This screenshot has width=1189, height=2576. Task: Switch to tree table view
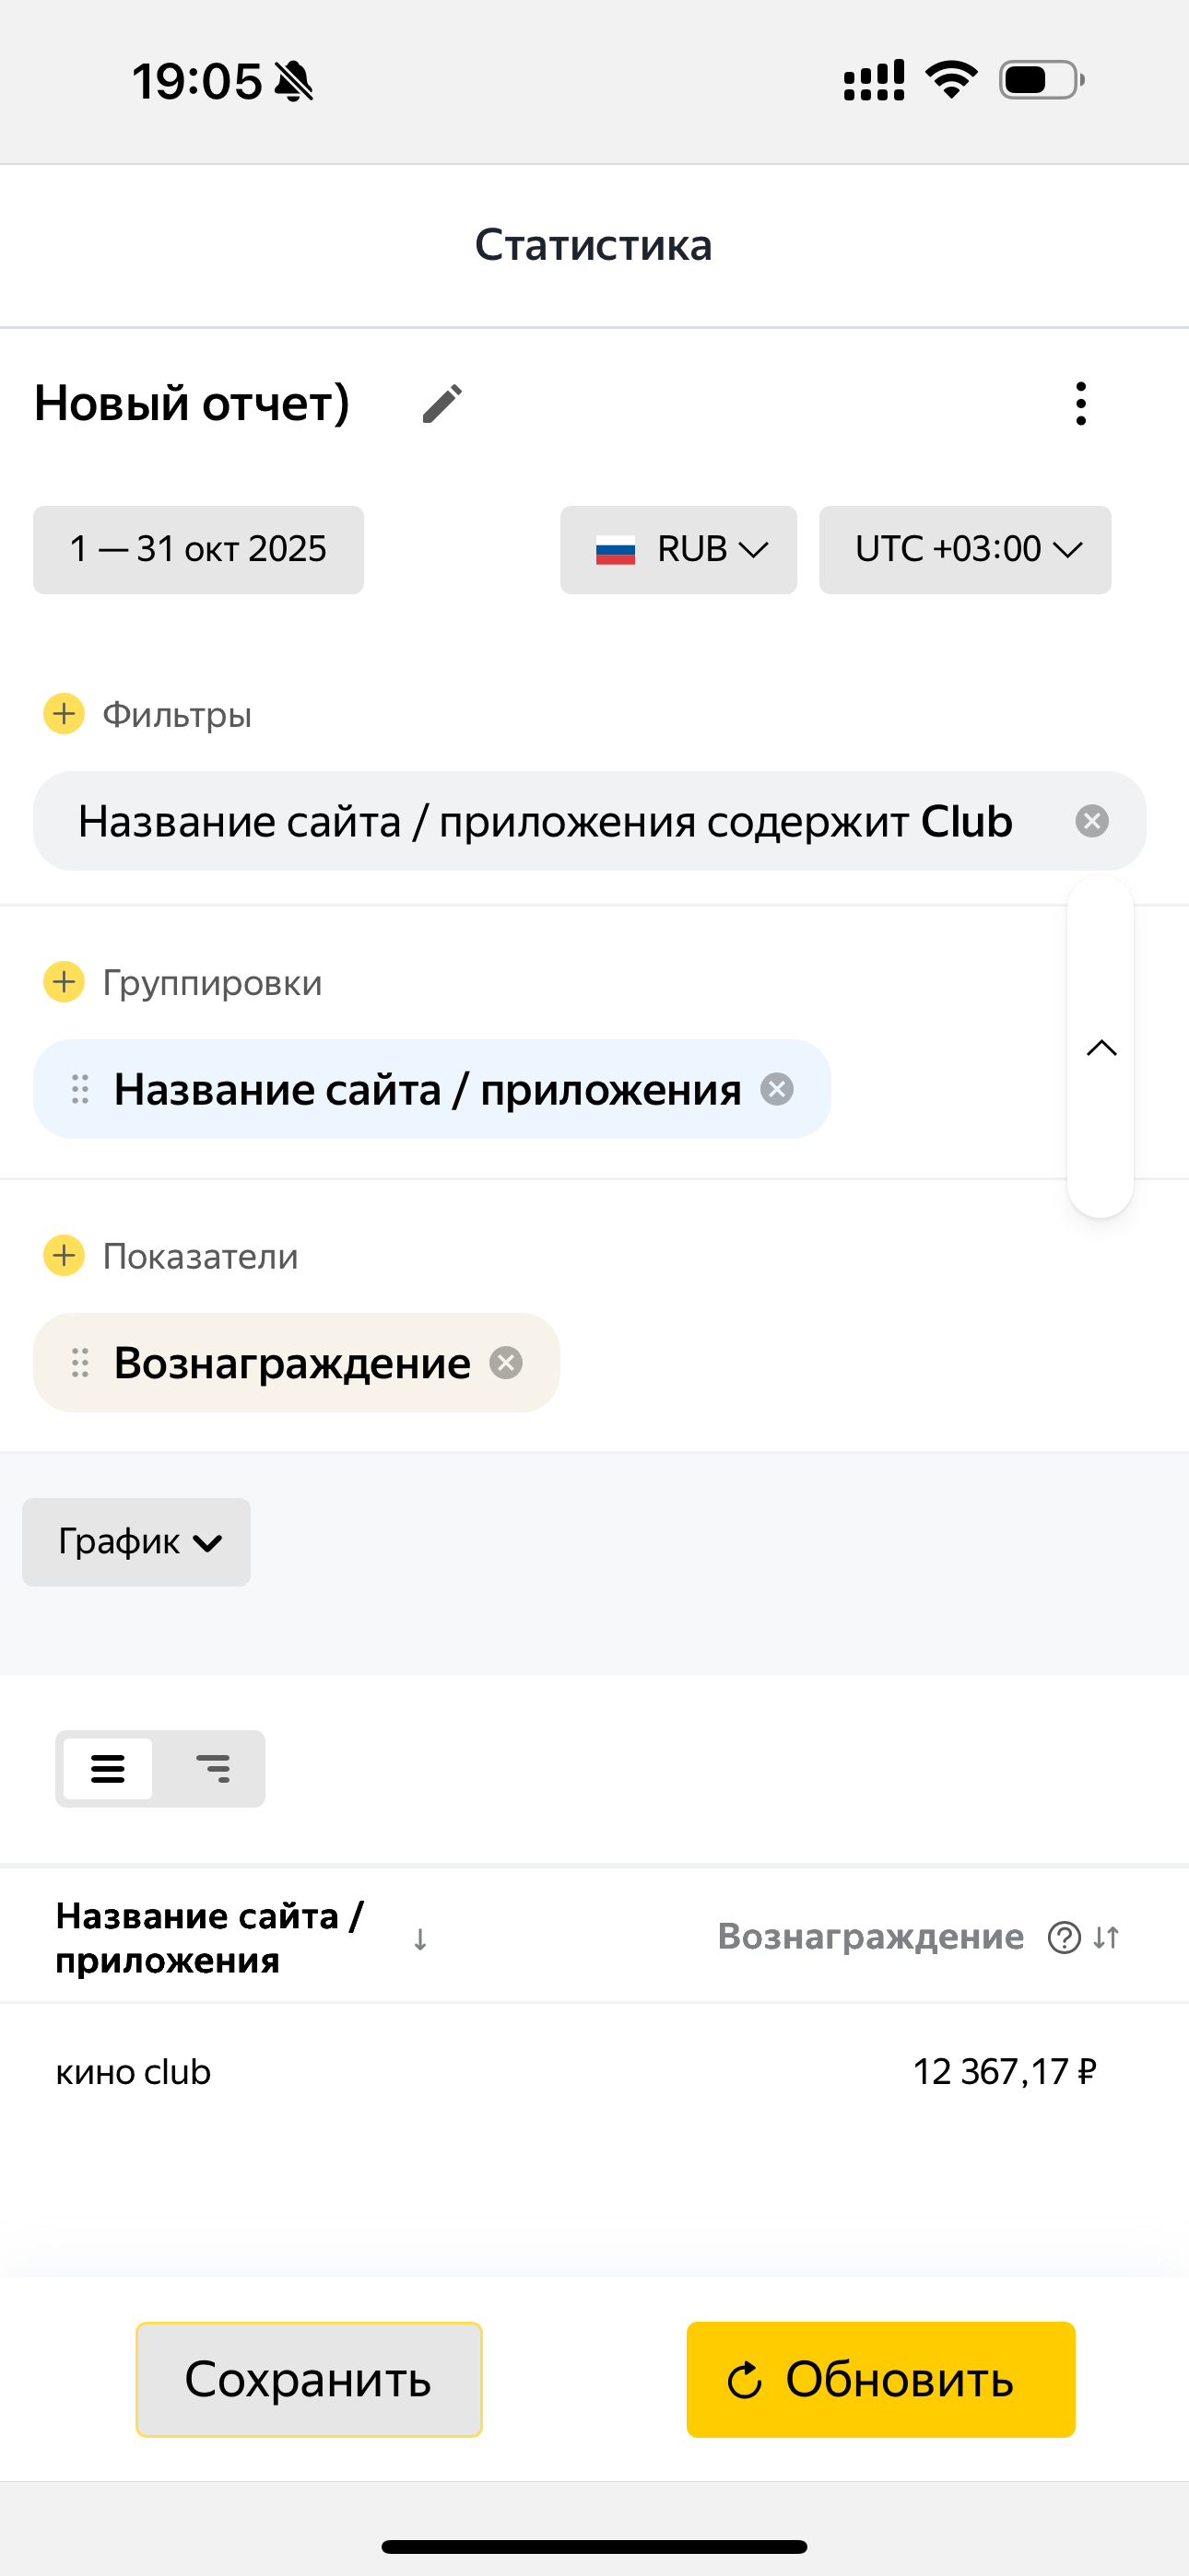point(212,1769)
